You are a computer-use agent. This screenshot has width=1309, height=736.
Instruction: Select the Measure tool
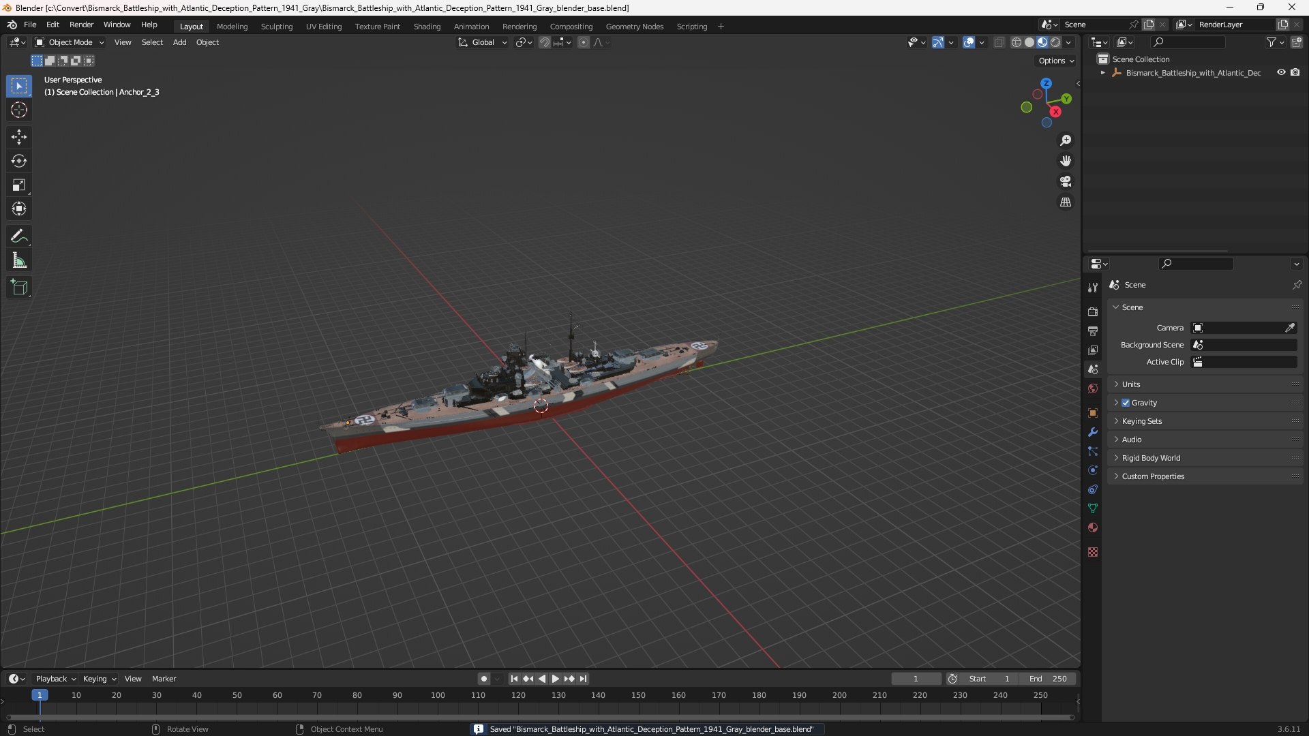pyautogui.click(x=19, y=260)
